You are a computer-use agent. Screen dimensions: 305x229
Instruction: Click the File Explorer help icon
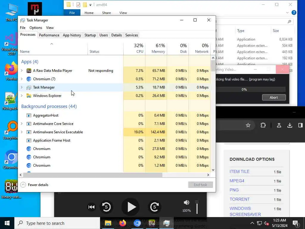(294, 13)
